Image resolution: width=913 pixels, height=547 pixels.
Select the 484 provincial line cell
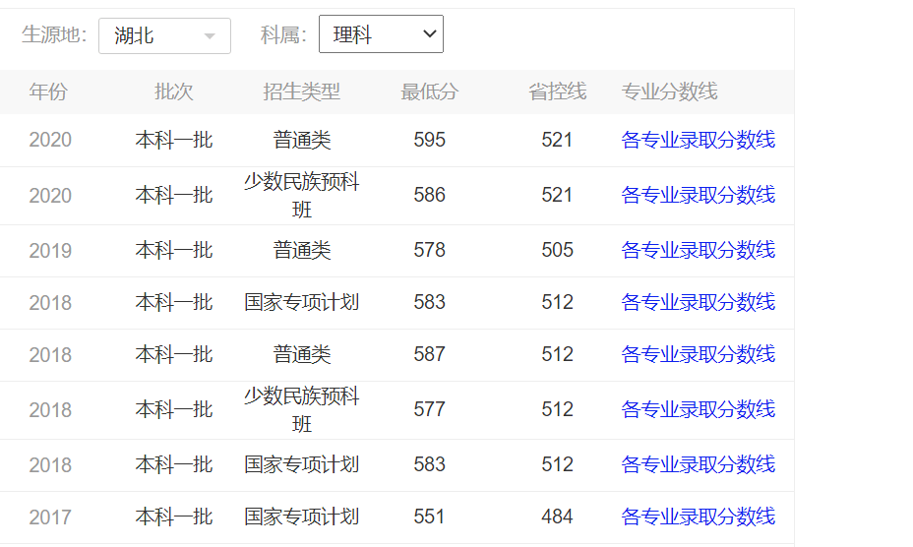point(557,517)
